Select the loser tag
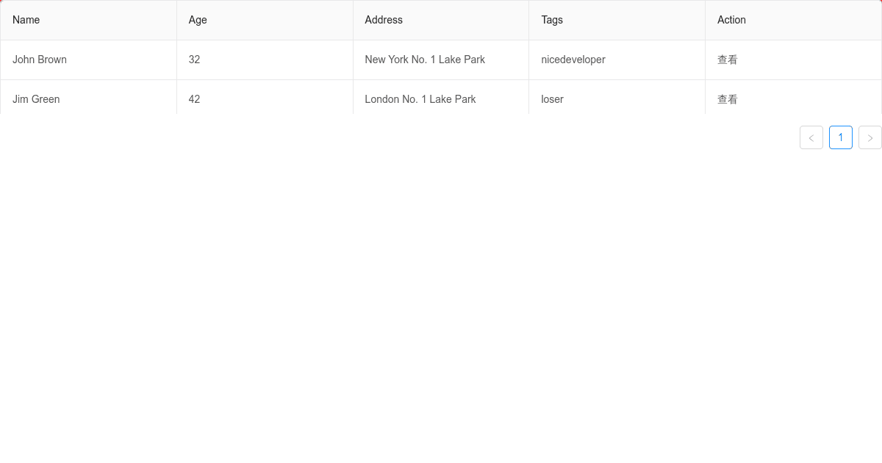The height and width of the screenshot is (463, 882). (x=552, y=99)
